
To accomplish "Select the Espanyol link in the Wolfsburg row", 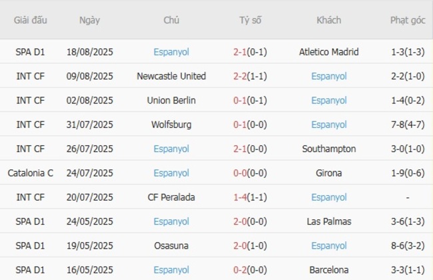I will pos(329,125).
